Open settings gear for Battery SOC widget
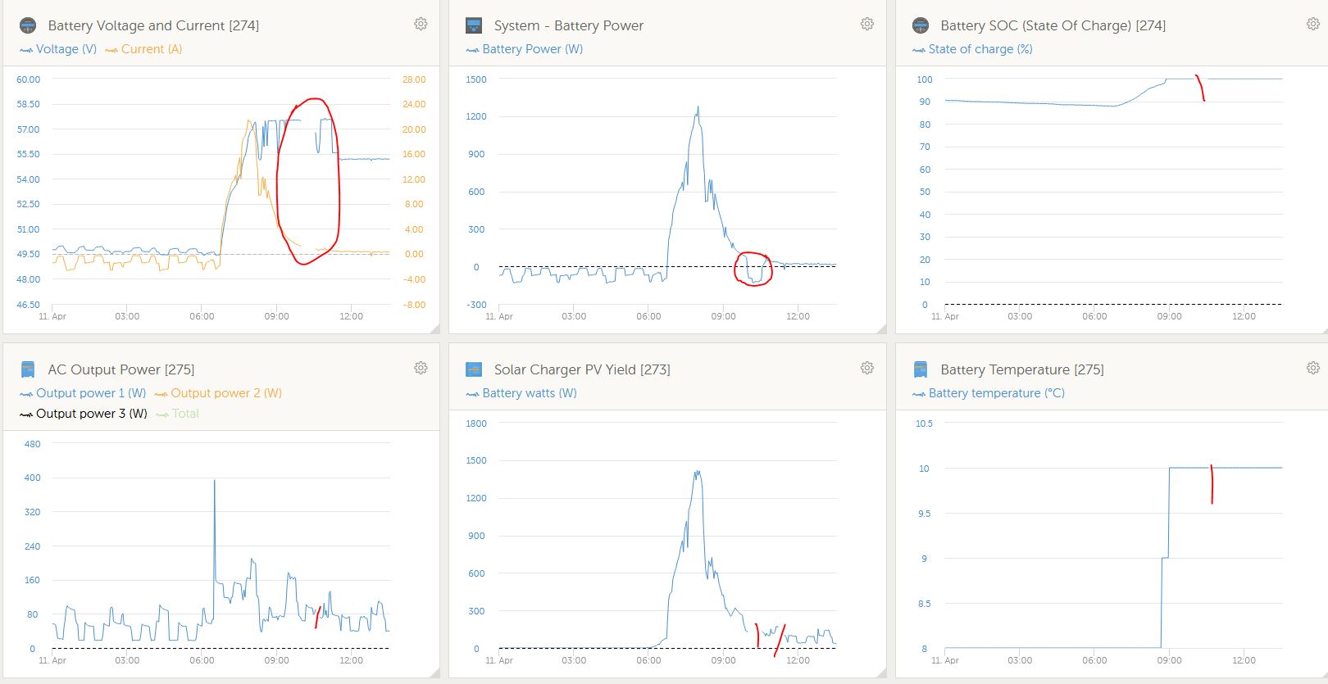 [1312, 25]
